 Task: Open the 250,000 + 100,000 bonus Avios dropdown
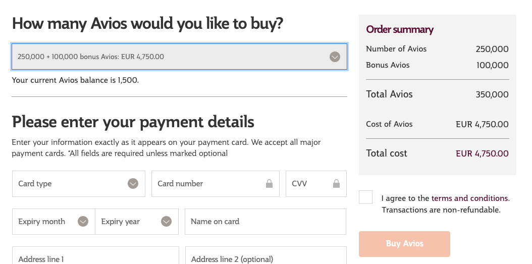pyautogui.click(x=179, y=57)
